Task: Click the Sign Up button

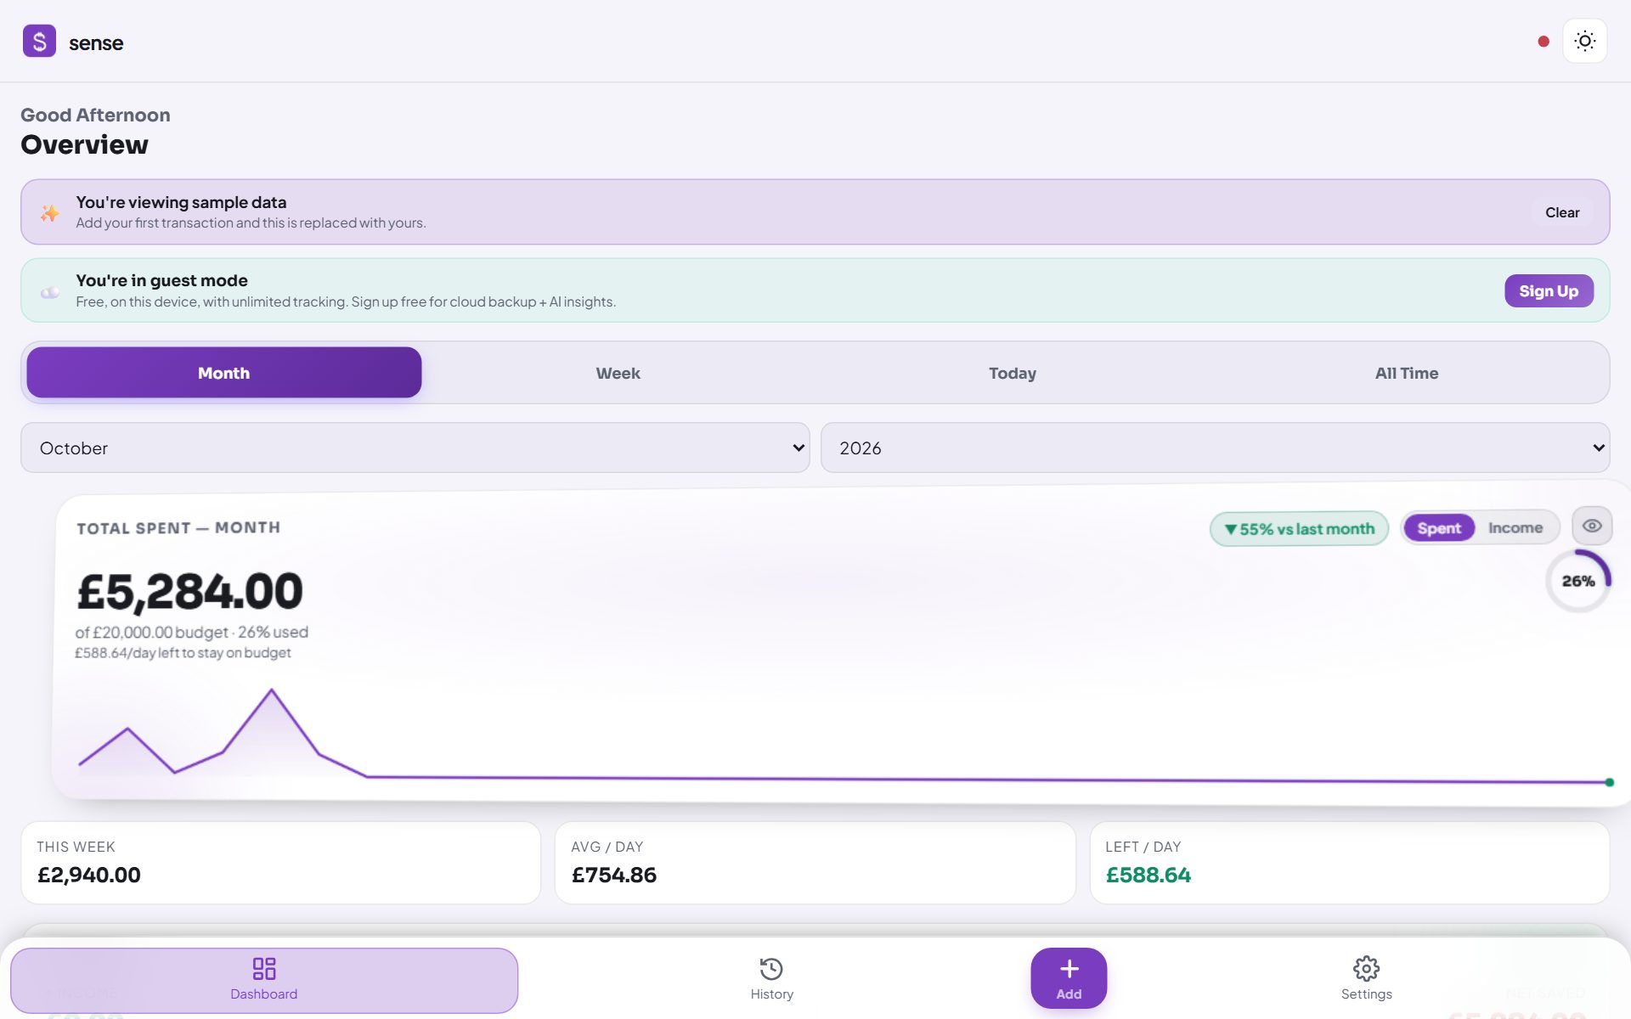Action: [1549, 290]
